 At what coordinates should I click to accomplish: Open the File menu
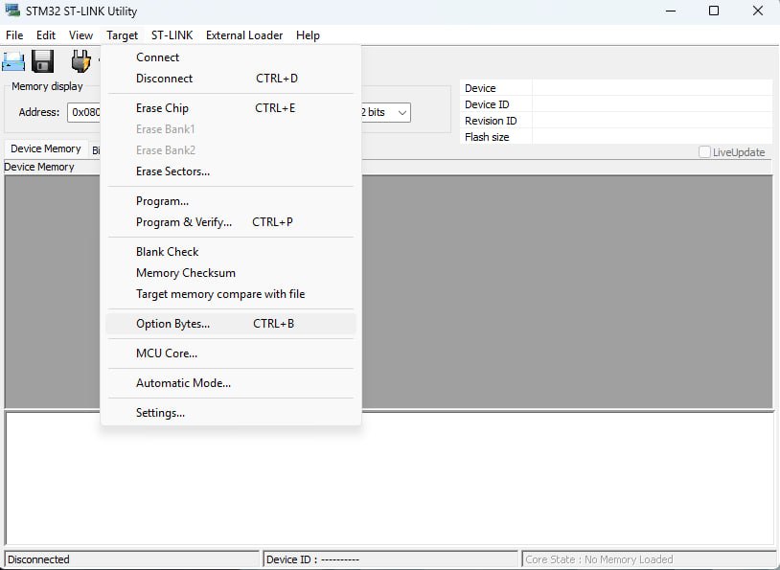(x=14, y=35)
